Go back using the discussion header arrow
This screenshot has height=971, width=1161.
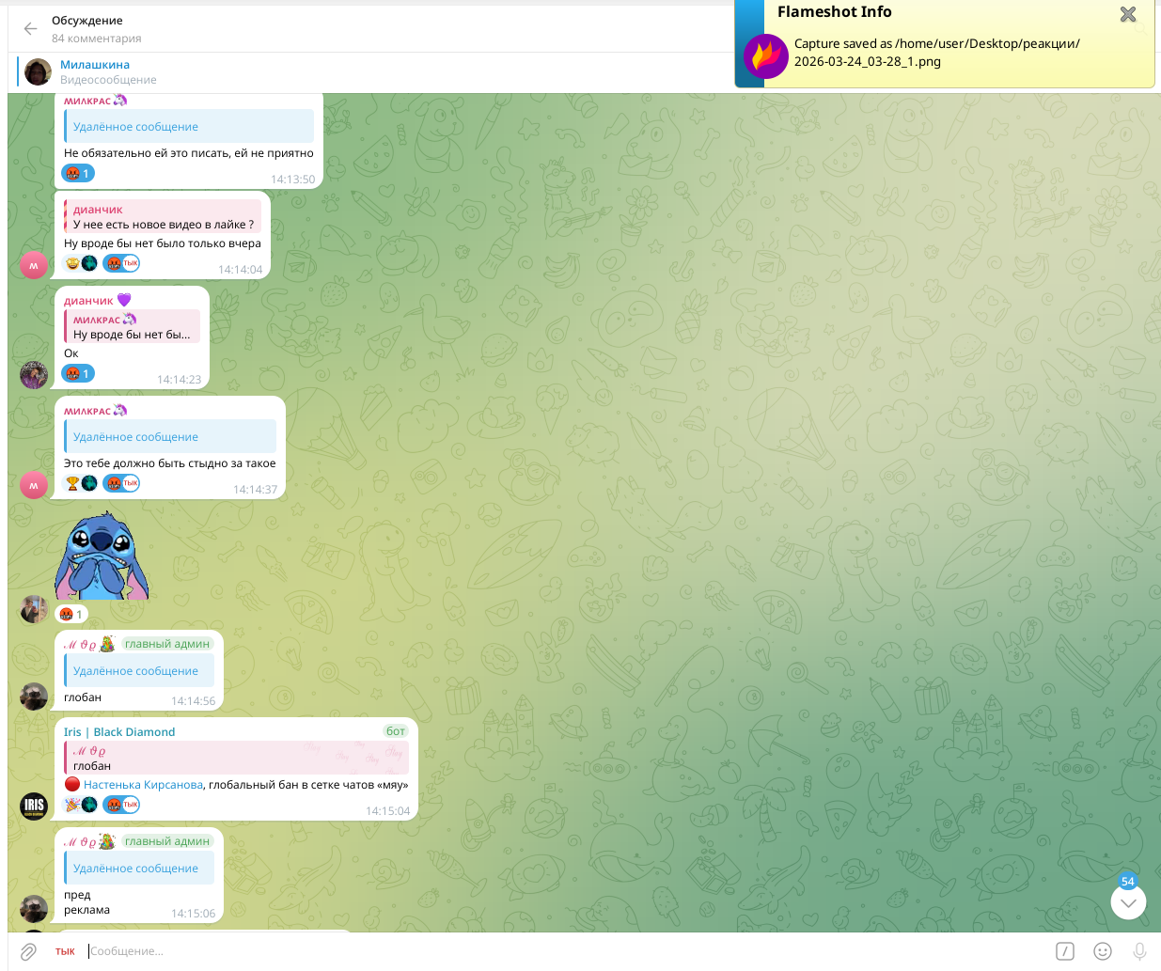click(30, 29)
